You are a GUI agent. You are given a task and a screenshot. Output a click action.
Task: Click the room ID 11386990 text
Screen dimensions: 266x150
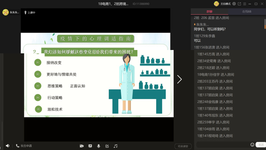[x=141, y=4]
